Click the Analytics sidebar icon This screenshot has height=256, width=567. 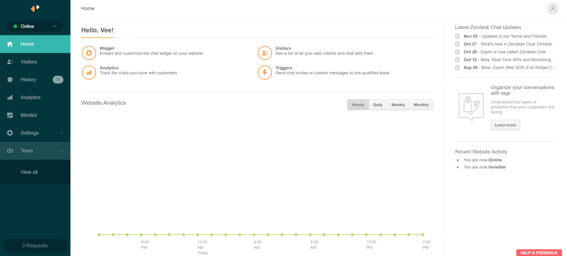10,97
